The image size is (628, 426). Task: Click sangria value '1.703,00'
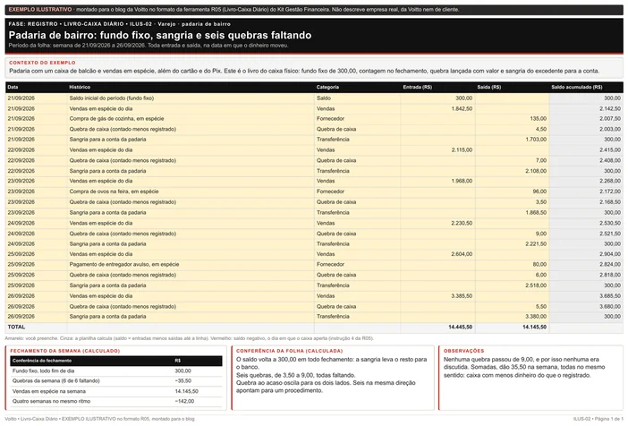(x=536, y=140)
